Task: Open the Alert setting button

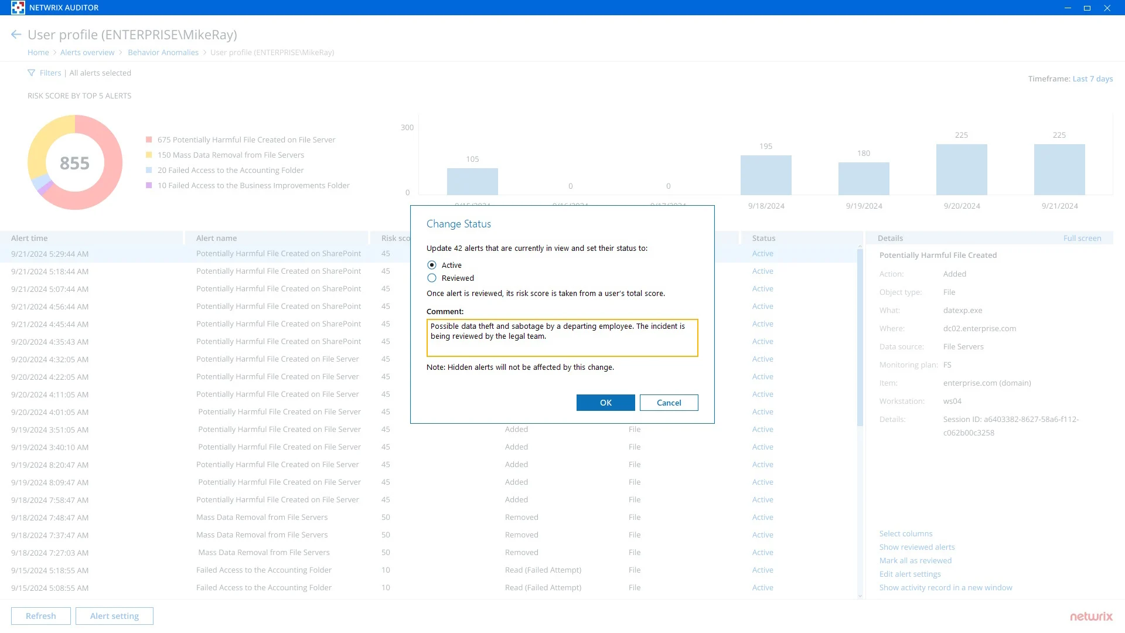Action: (114, 616)
